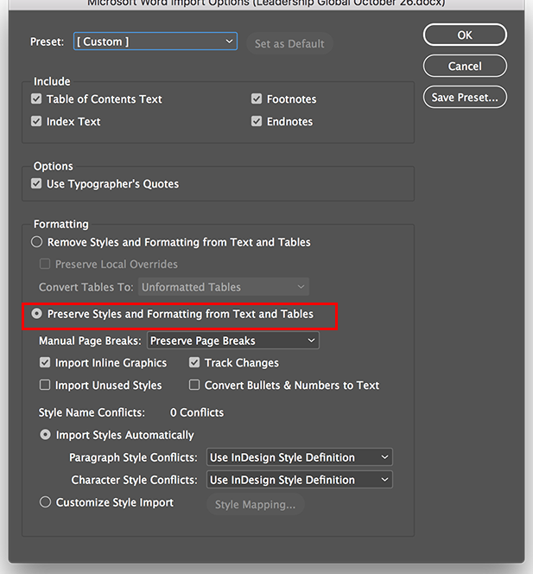Expand Character Style Conflicts dropdown
The height and width of the screenshot is (574, 533).
coord(300,480)
